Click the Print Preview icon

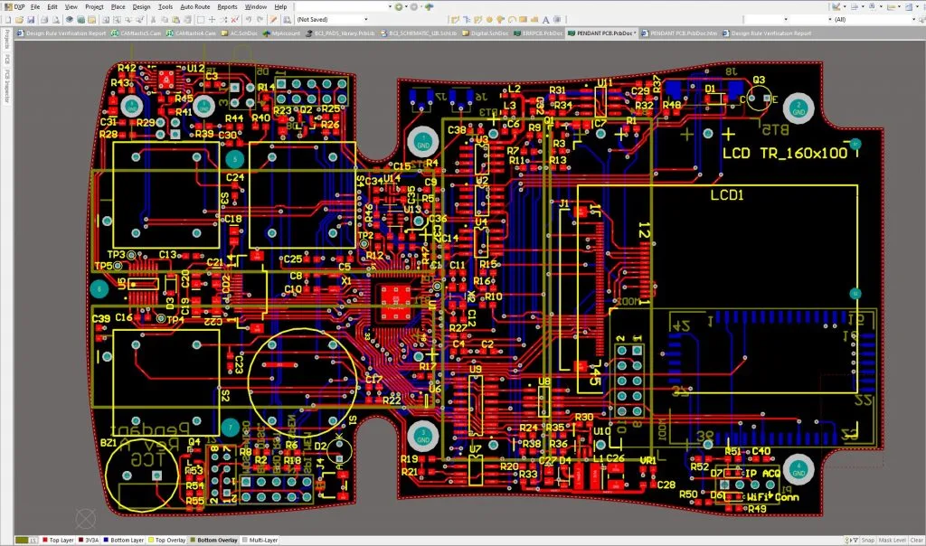[55, 20]
